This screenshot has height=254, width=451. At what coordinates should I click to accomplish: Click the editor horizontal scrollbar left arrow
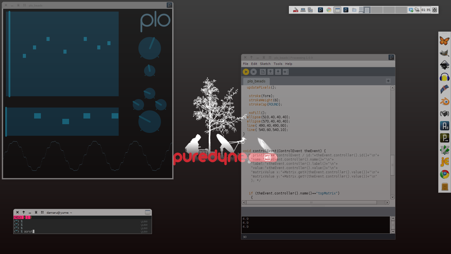(244, 202)
